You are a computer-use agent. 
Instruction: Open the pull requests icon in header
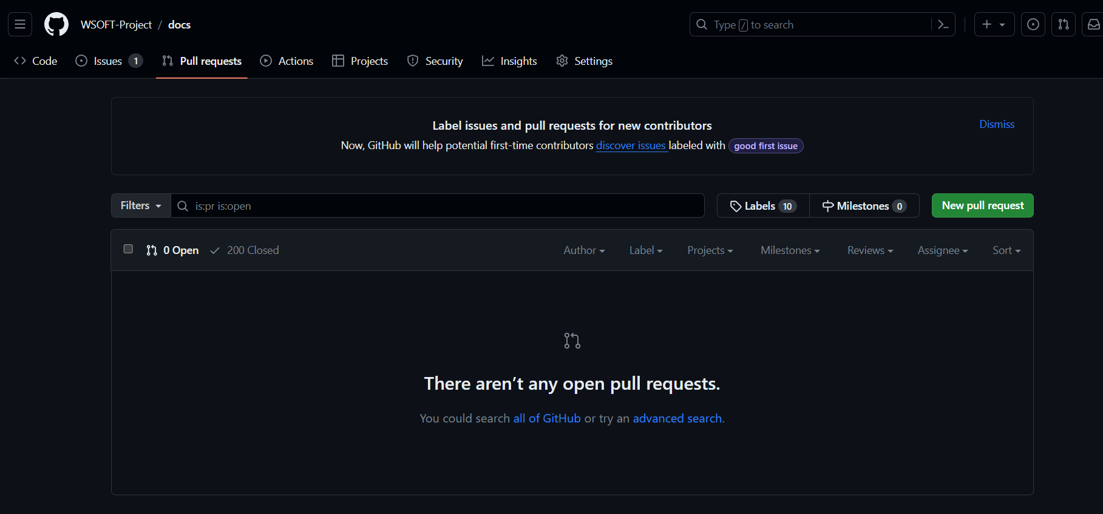(x=1063, y=25)
